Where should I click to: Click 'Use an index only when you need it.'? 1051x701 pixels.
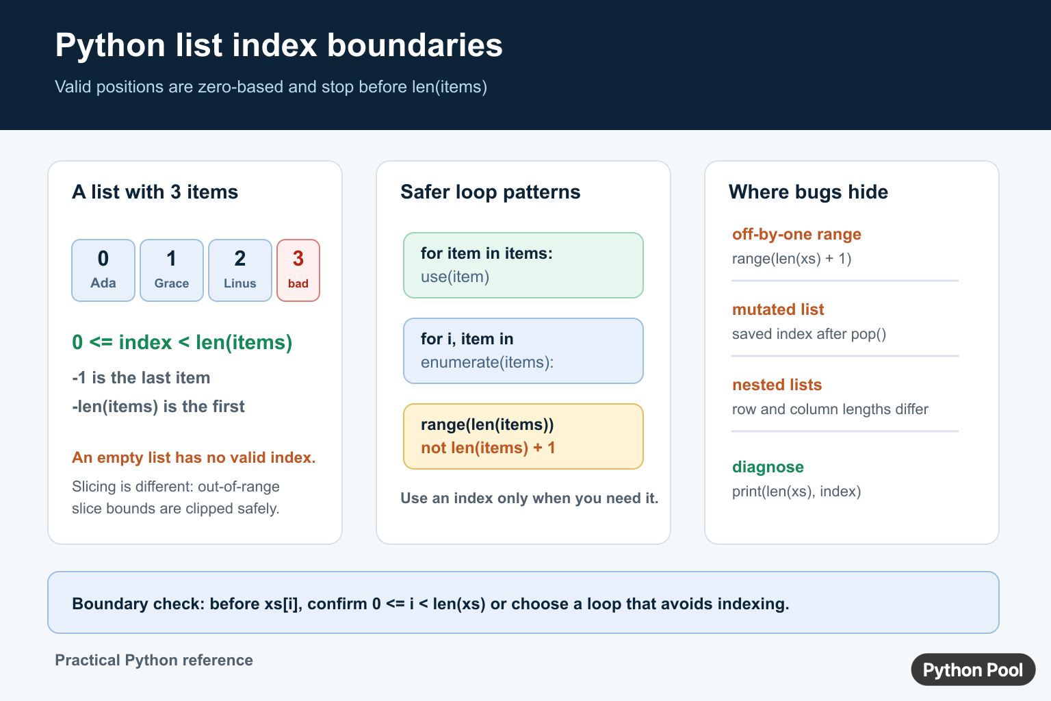coord(530,498)
